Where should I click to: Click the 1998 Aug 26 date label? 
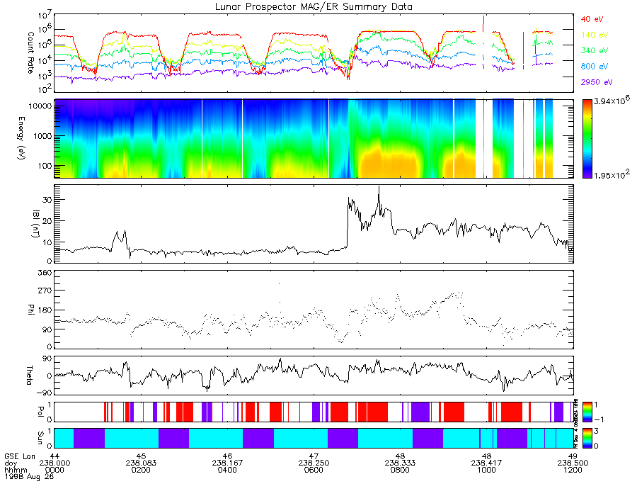[29, 476]
